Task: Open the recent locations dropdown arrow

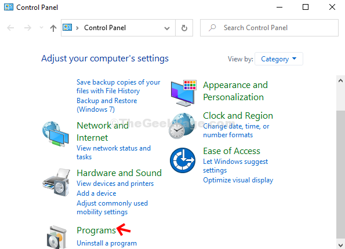Action: coord(41,28)
